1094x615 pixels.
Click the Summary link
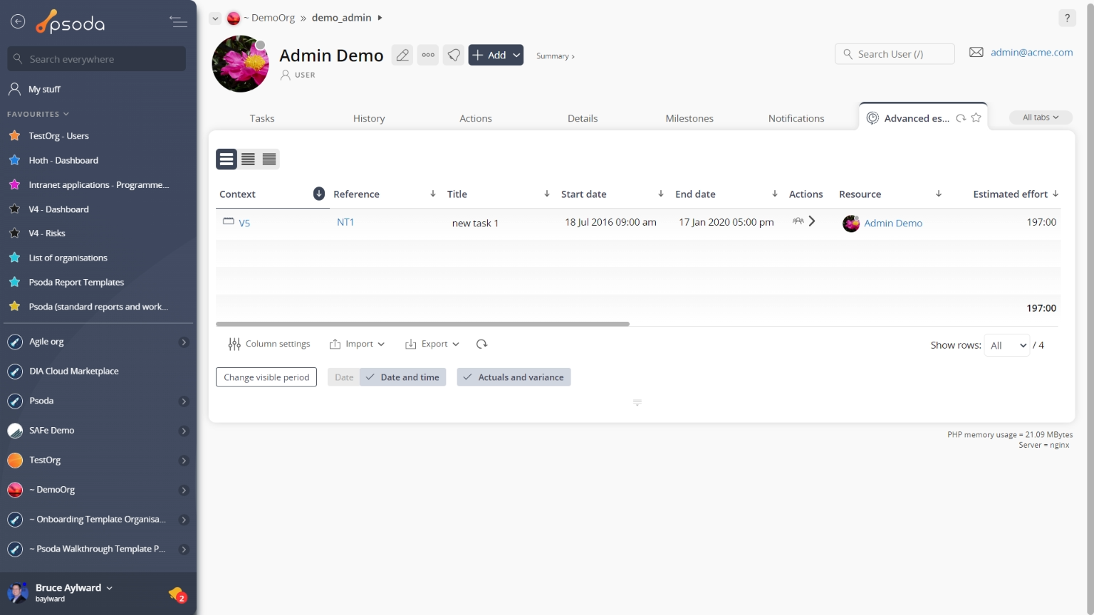pos(556,56)
